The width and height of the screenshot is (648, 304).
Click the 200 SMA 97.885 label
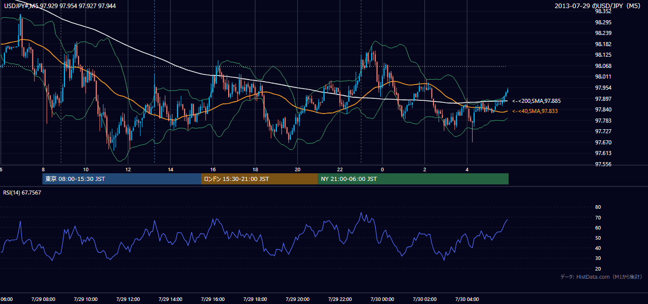[536, 101]
